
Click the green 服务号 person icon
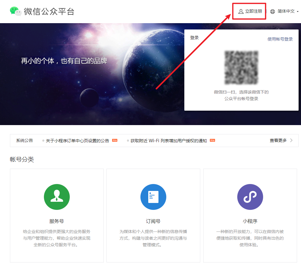point(57,197)
